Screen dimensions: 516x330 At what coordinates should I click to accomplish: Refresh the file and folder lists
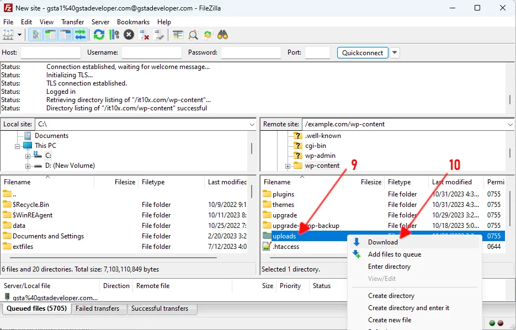point(99,35)
